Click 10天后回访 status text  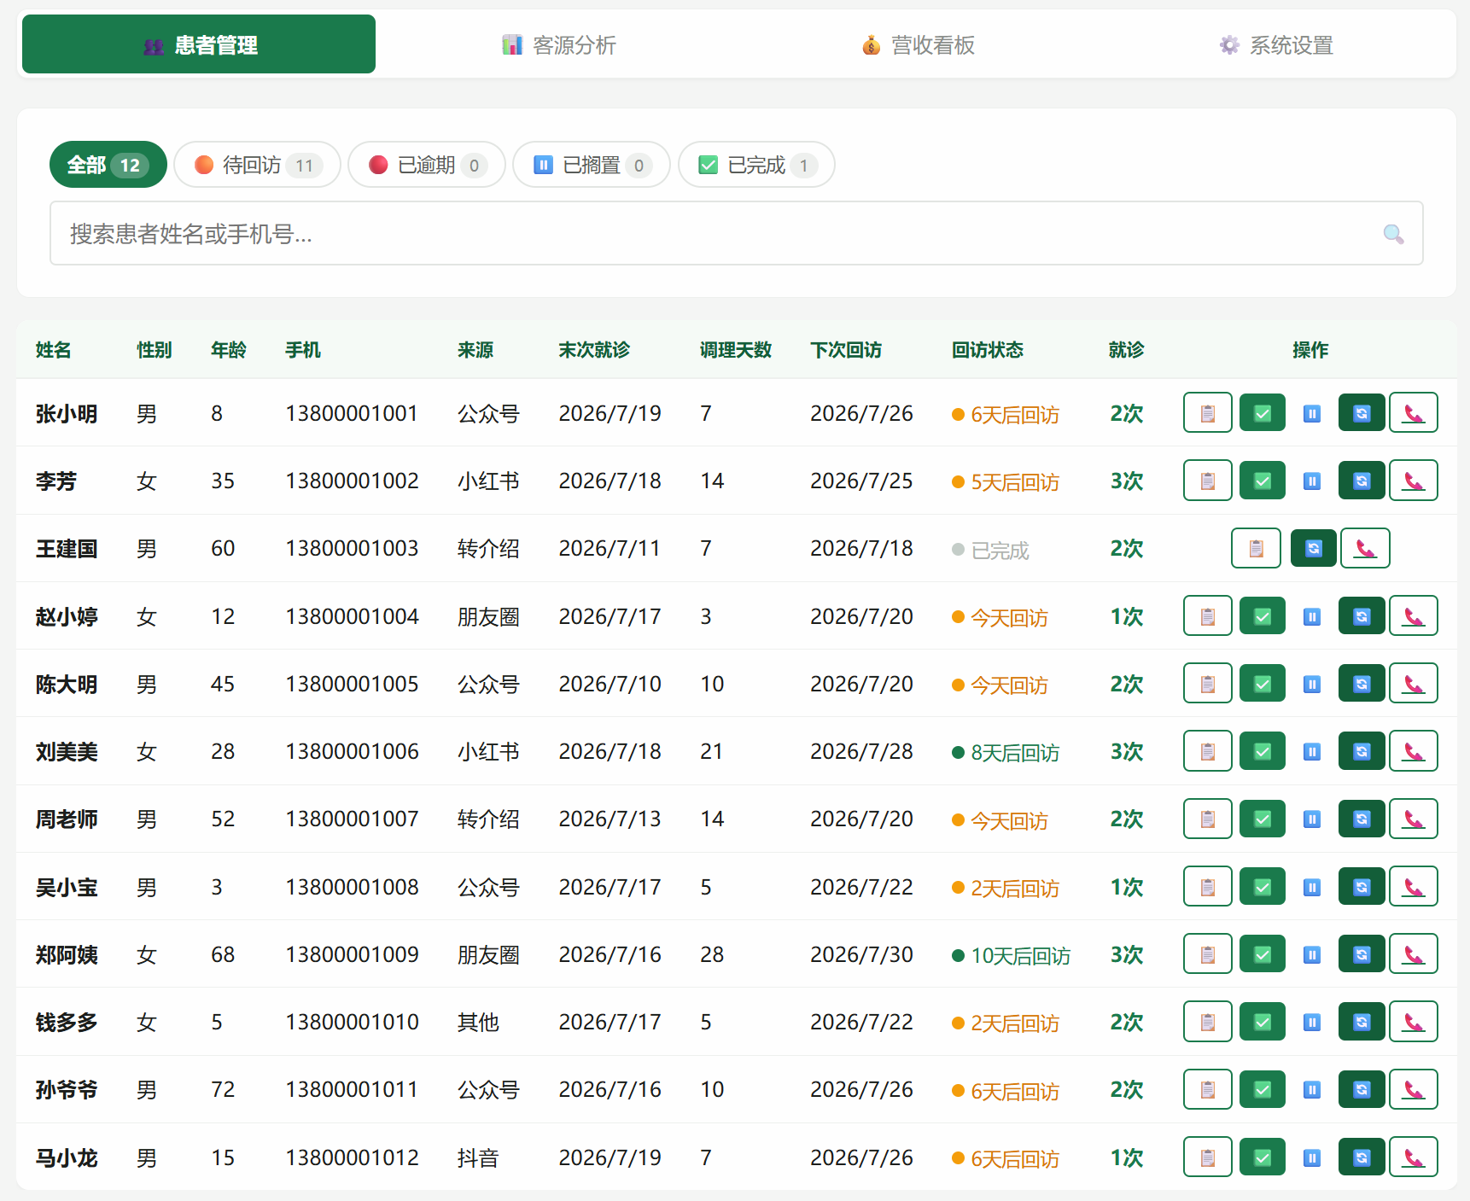tap(1012, 956)
